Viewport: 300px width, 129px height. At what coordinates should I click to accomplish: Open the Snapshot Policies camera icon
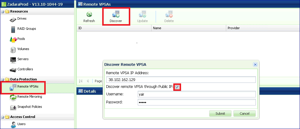13,108
